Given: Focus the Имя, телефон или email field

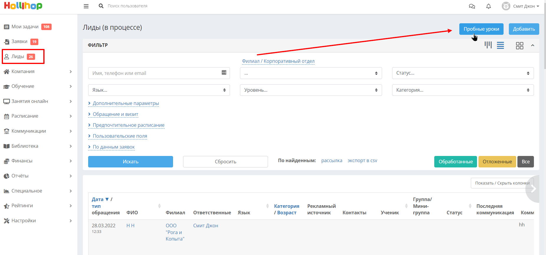Looking at the screenshot, I should tap(159, 73).
